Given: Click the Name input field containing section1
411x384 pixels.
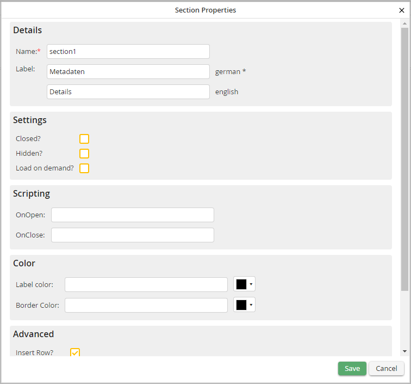Looking at the screenshot, I should coord(128,52).
